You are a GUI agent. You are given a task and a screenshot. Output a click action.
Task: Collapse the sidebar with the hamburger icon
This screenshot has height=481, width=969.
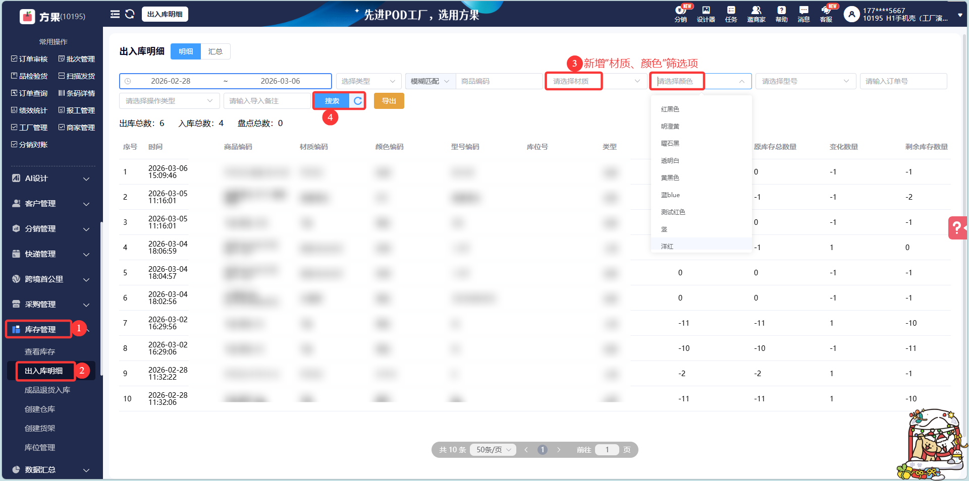pyautogui.click(x=115, y=14)
